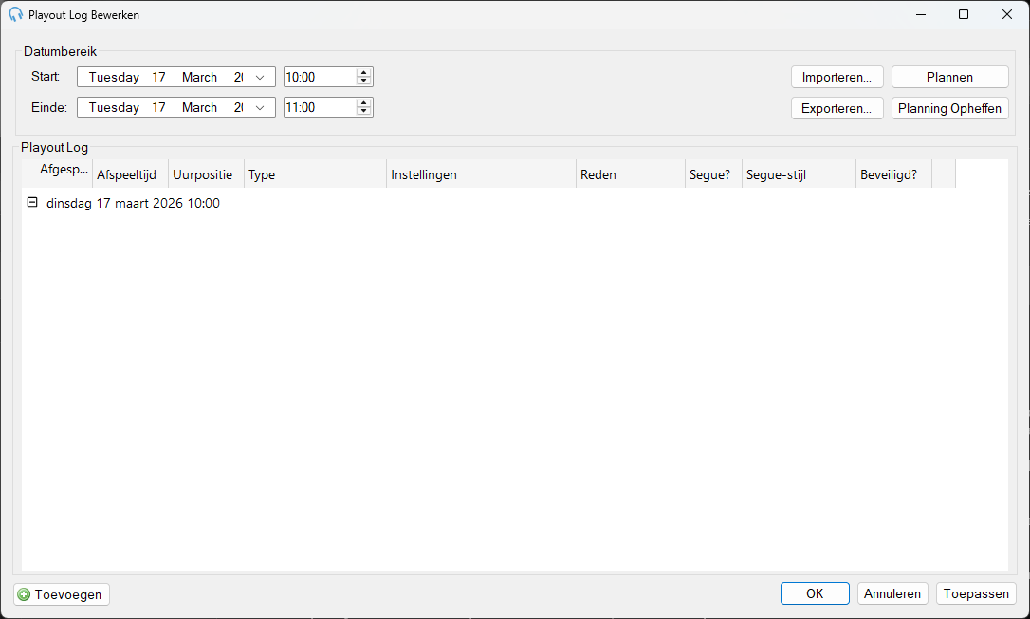Increase Einde time with up arrow
The height and width of the screenshot is (619, 1030).
pos(364,103)
